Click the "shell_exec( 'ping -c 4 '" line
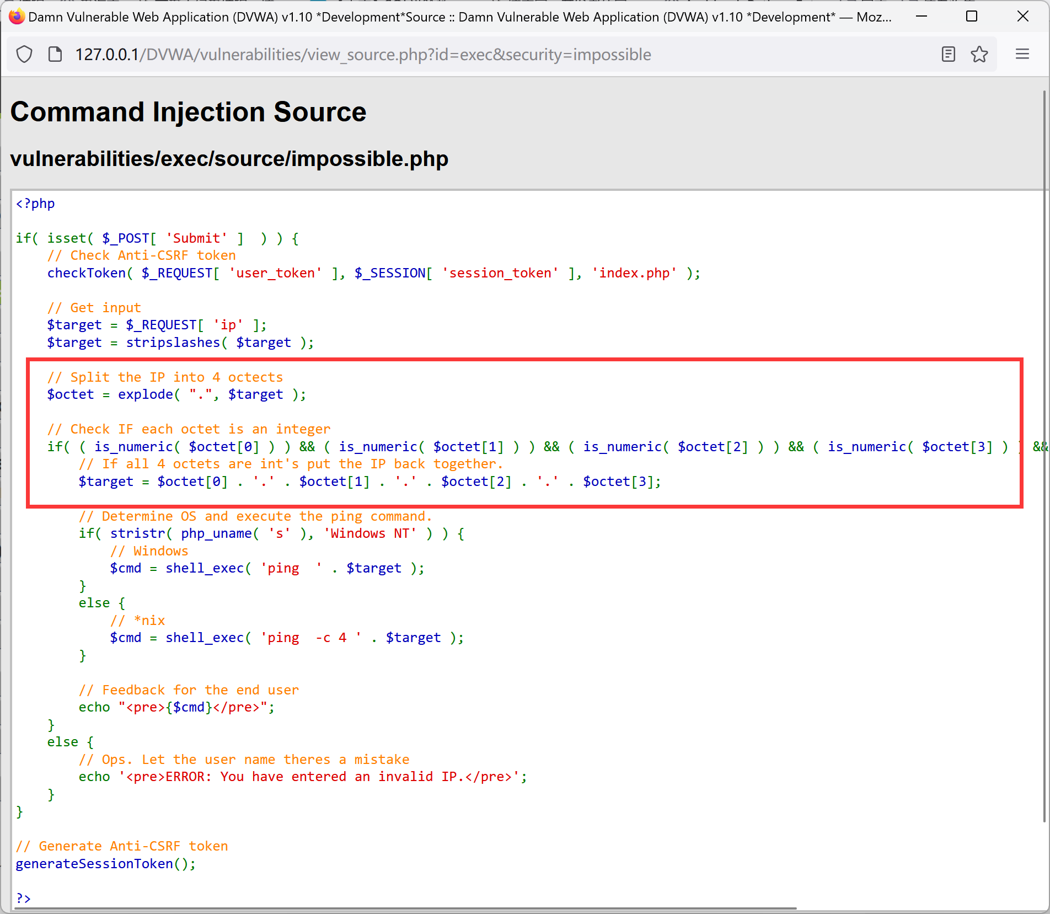This screenshot has height=914, width=1050. pyautogui.click(x=287, y=638)
